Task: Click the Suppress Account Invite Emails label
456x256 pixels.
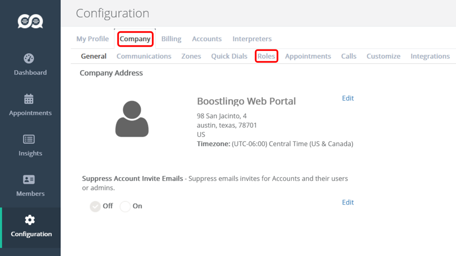Action: [132, 178]
